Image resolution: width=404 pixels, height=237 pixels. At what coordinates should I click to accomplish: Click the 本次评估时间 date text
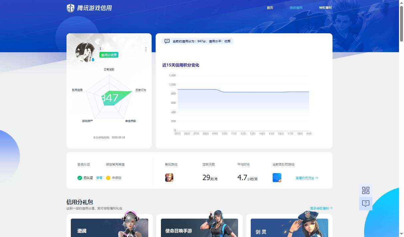[x=109, y=137]
